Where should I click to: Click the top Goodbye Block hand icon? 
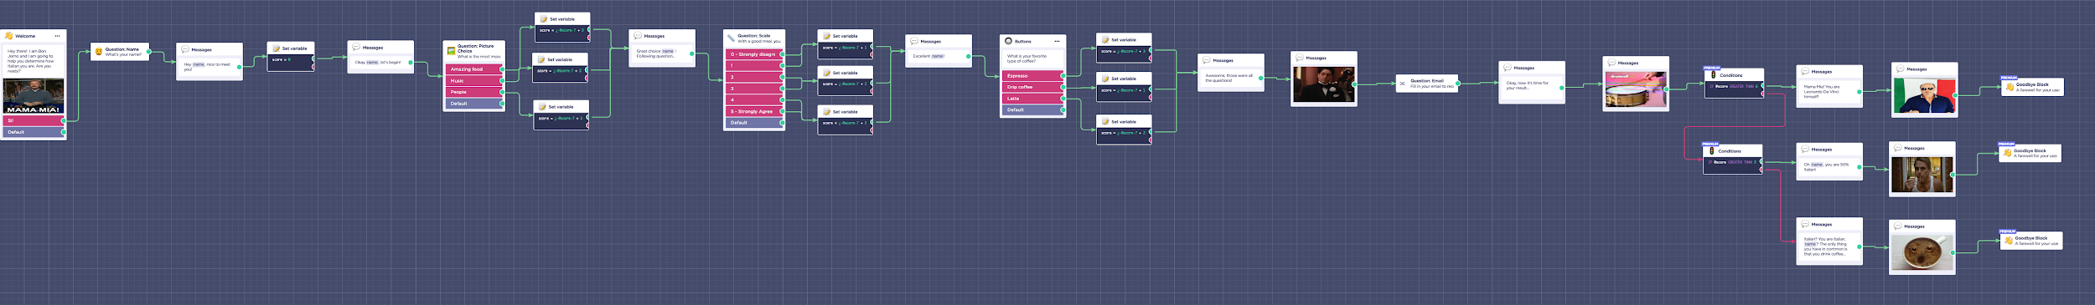[x=2010, y=87]
